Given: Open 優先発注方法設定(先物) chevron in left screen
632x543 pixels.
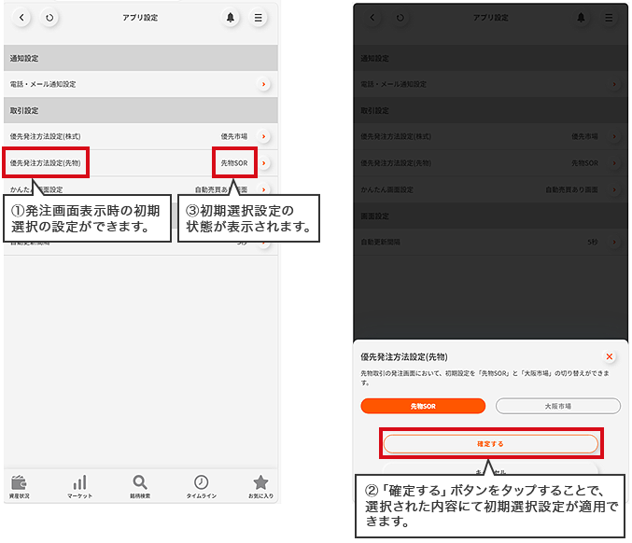Looking at the screenshot, I should coord(263,163).
